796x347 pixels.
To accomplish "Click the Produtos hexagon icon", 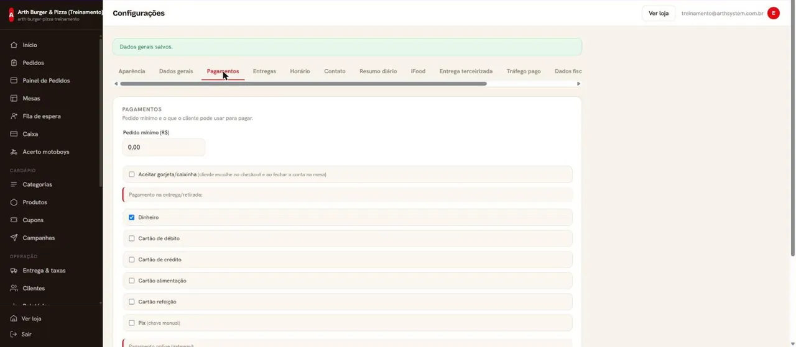I will (14, 202).
